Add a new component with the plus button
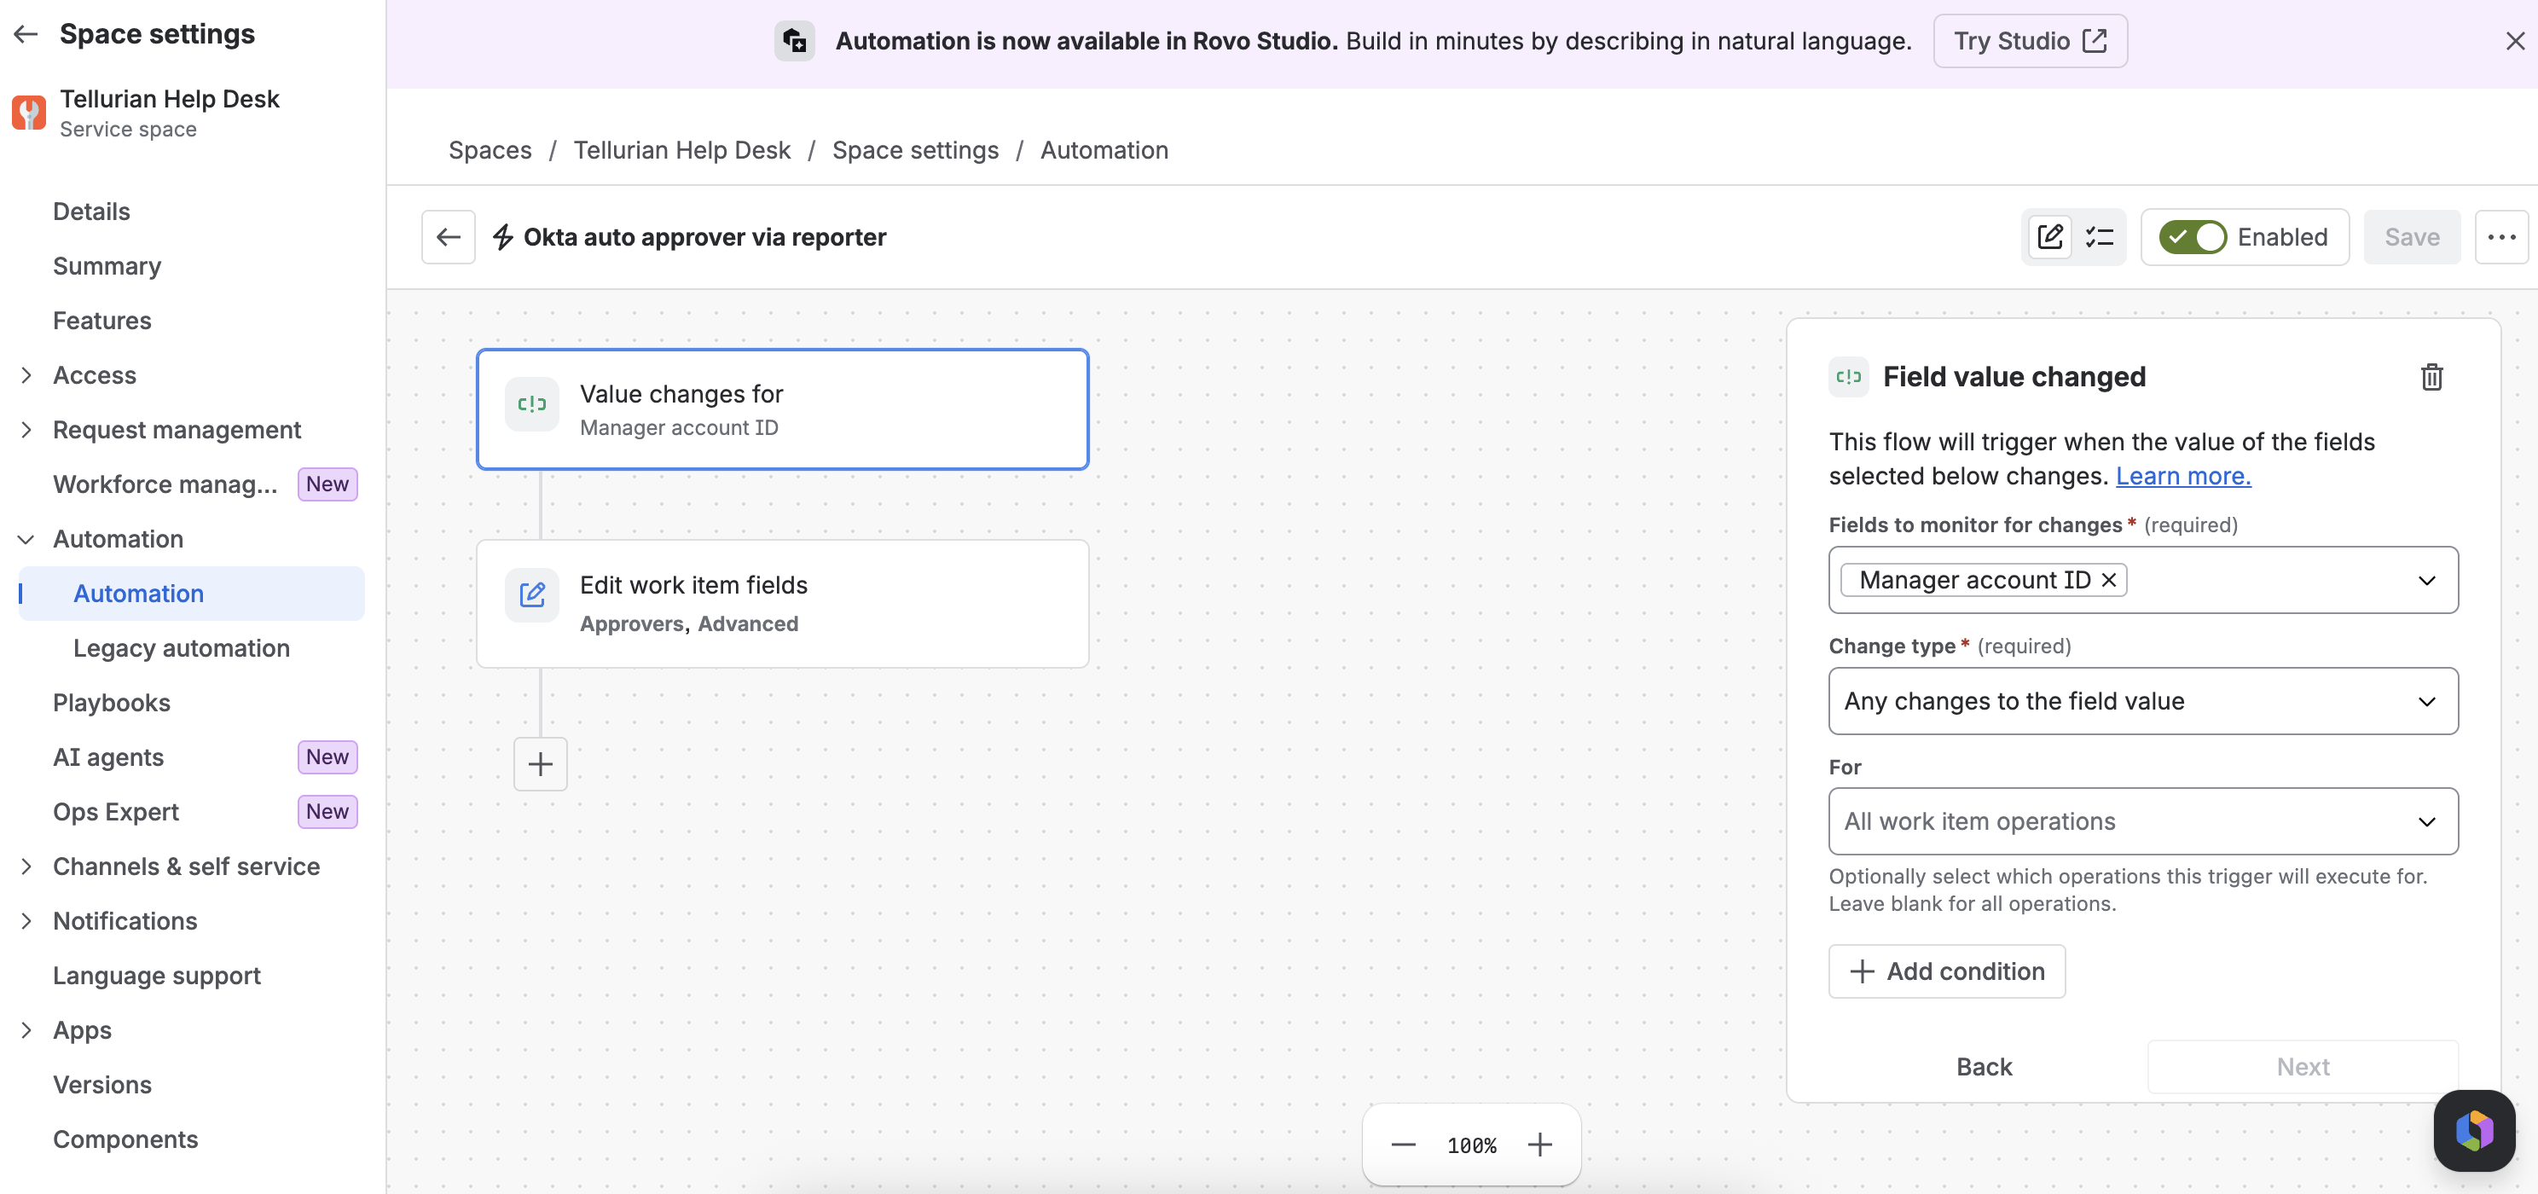 [540, 763]
